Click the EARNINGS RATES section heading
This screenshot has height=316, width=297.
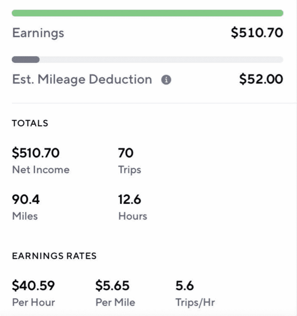54,256
